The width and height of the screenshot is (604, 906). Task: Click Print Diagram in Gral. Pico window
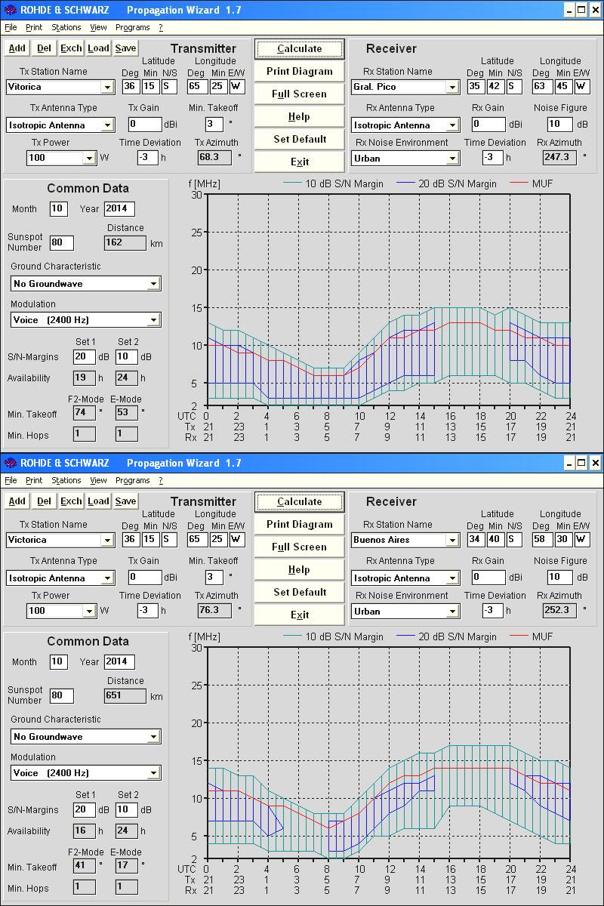(x=299, y=71)
